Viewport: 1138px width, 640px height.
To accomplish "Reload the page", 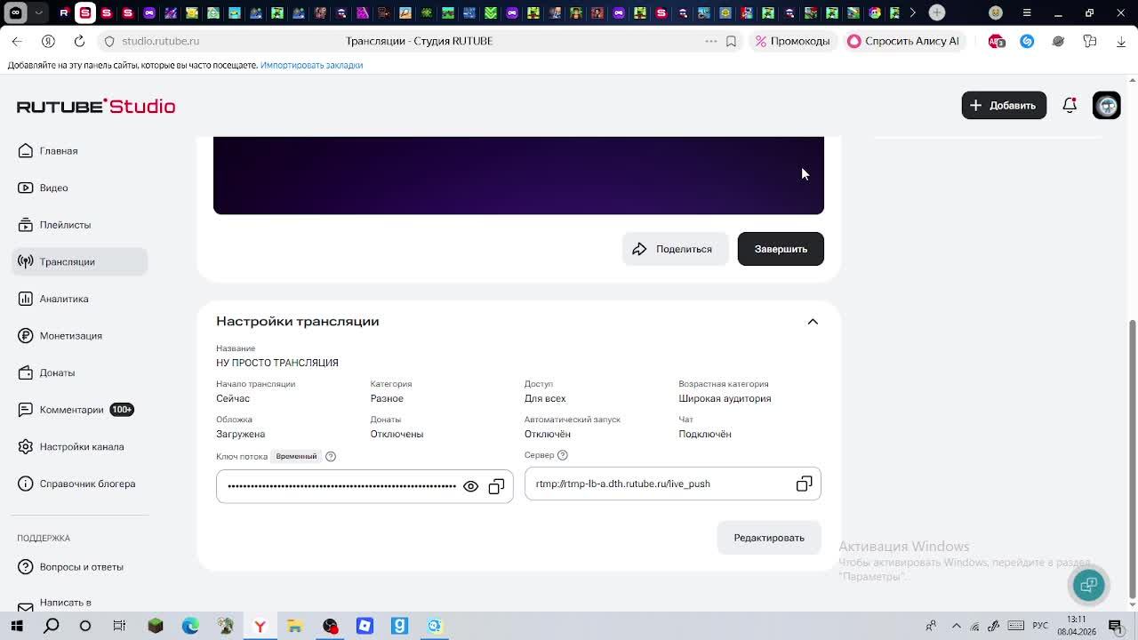I will tap(79, 41).
